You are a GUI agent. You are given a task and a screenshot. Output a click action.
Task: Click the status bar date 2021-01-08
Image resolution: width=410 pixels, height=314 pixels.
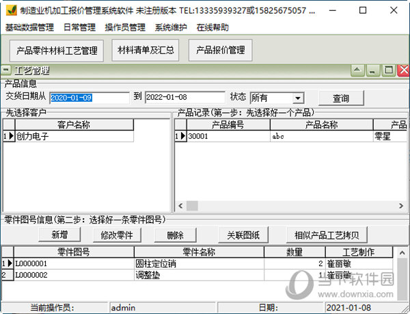coord(365,308)
